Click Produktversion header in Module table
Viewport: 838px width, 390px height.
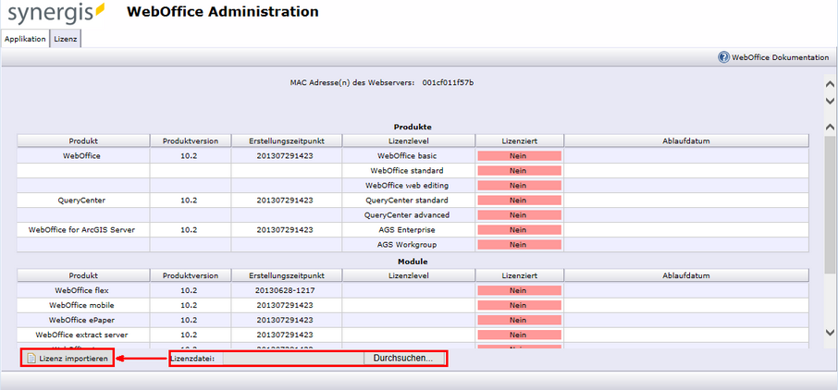(191, 275)
